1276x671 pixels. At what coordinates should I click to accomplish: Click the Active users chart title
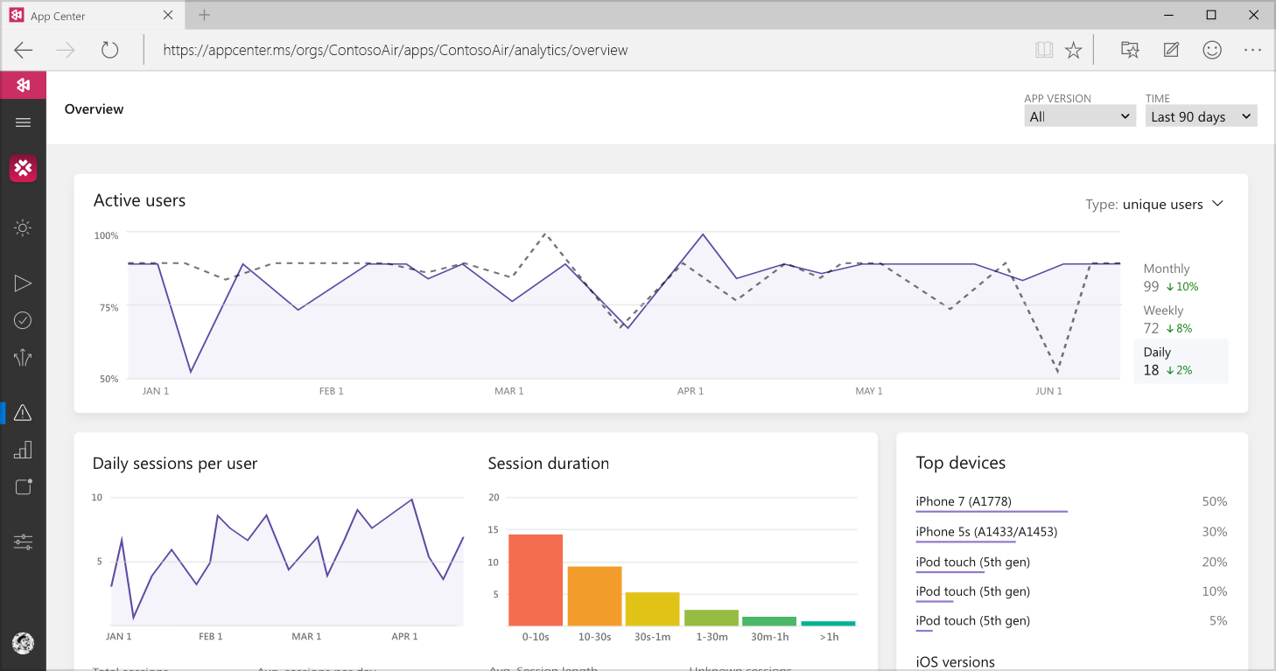tap(139, 200)
